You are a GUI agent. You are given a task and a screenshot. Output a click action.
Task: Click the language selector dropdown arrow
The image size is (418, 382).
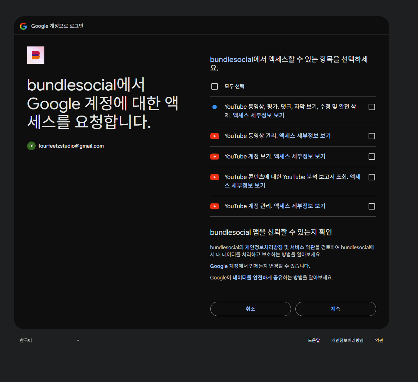[78, 341]
